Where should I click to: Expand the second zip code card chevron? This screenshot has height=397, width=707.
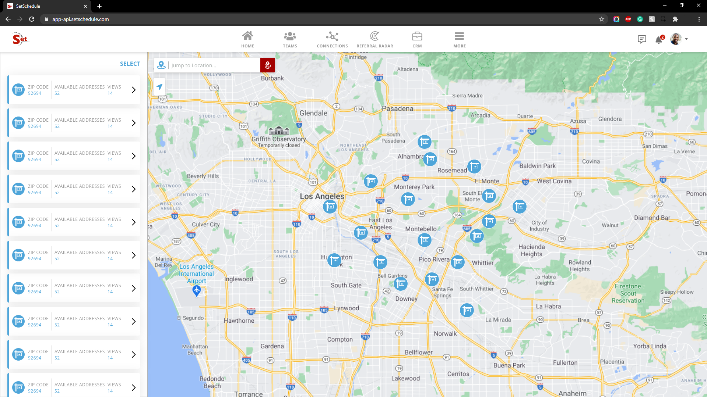(134, 123)
